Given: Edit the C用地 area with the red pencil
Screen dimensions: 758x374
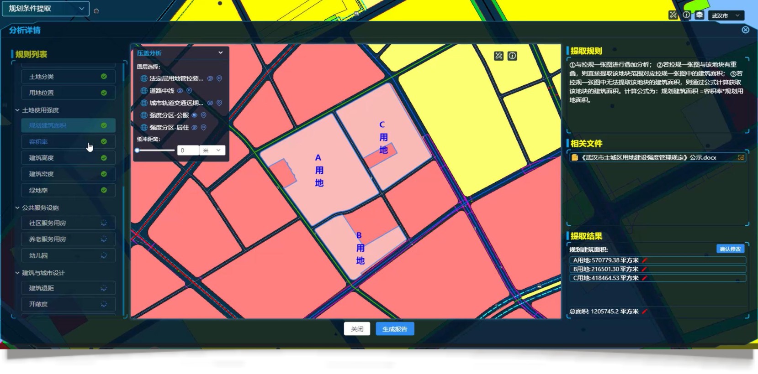Looking at the screenshot, I should tap(644, 278).
